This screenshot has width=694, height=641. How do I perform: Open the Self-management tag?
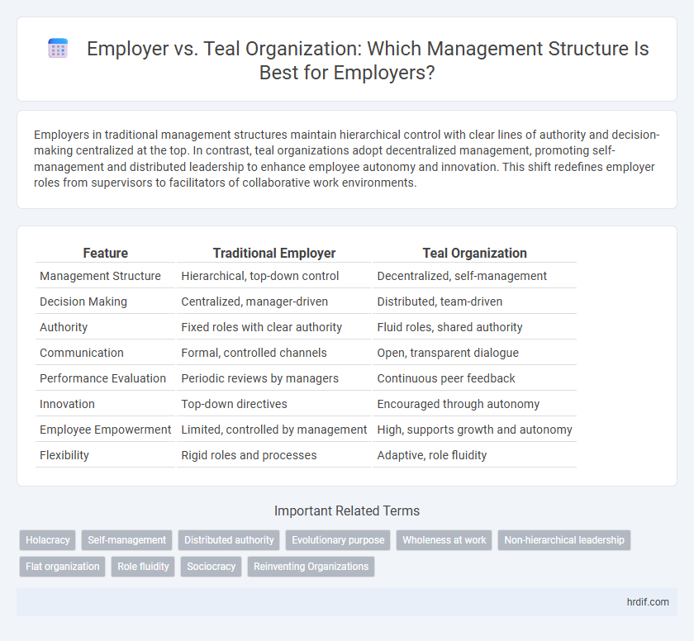[127, 540]
